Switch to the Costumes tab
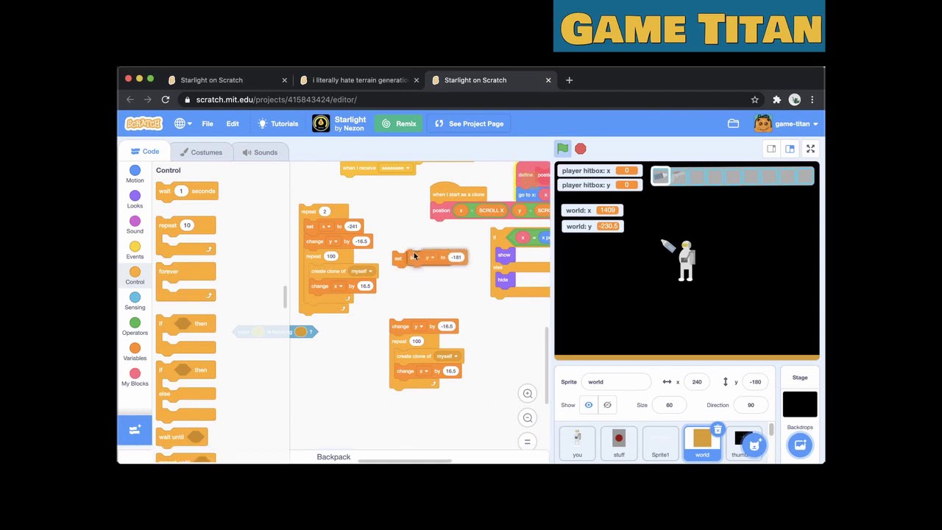This screenshot has width=942, height=530. 201,152
